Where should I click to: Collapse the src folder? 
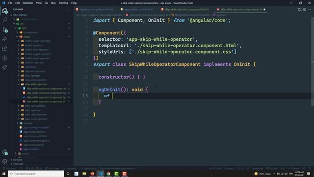[41, 24]
